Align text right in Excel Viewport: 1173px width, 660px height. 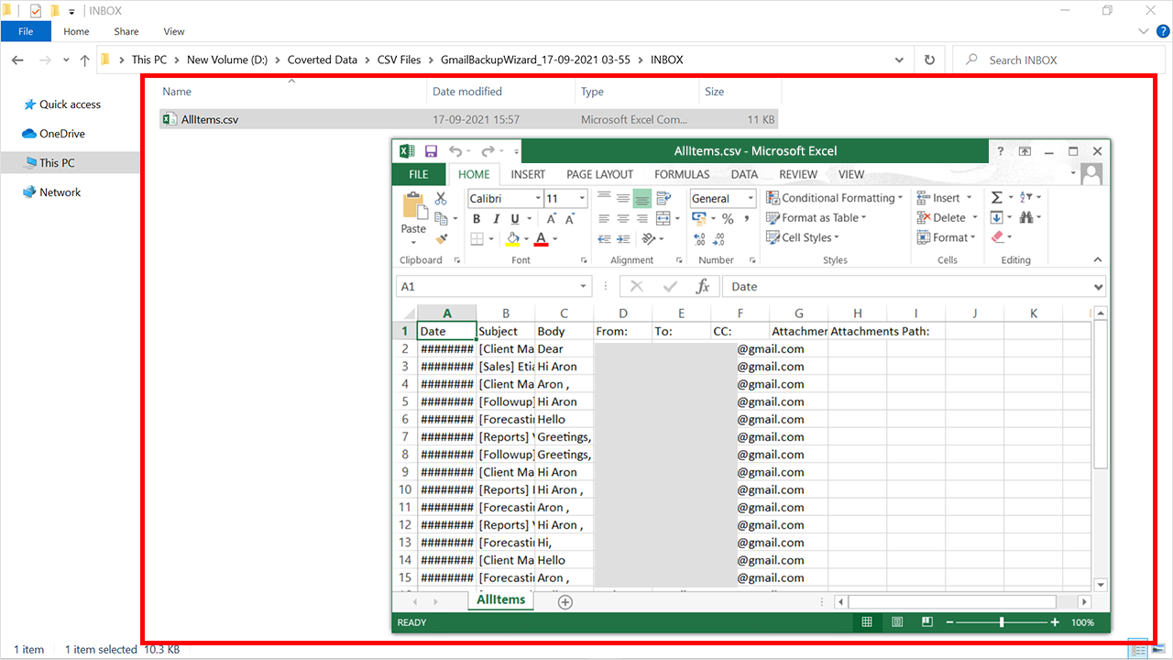[641, 218]
